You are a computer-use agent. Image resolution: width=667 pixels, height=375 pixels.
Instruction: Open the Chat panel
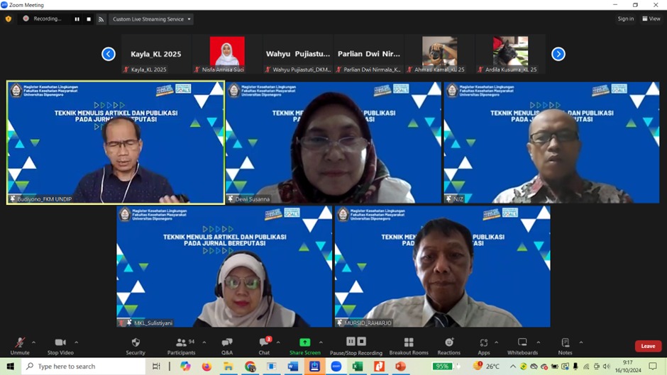(x=264, y=343)
